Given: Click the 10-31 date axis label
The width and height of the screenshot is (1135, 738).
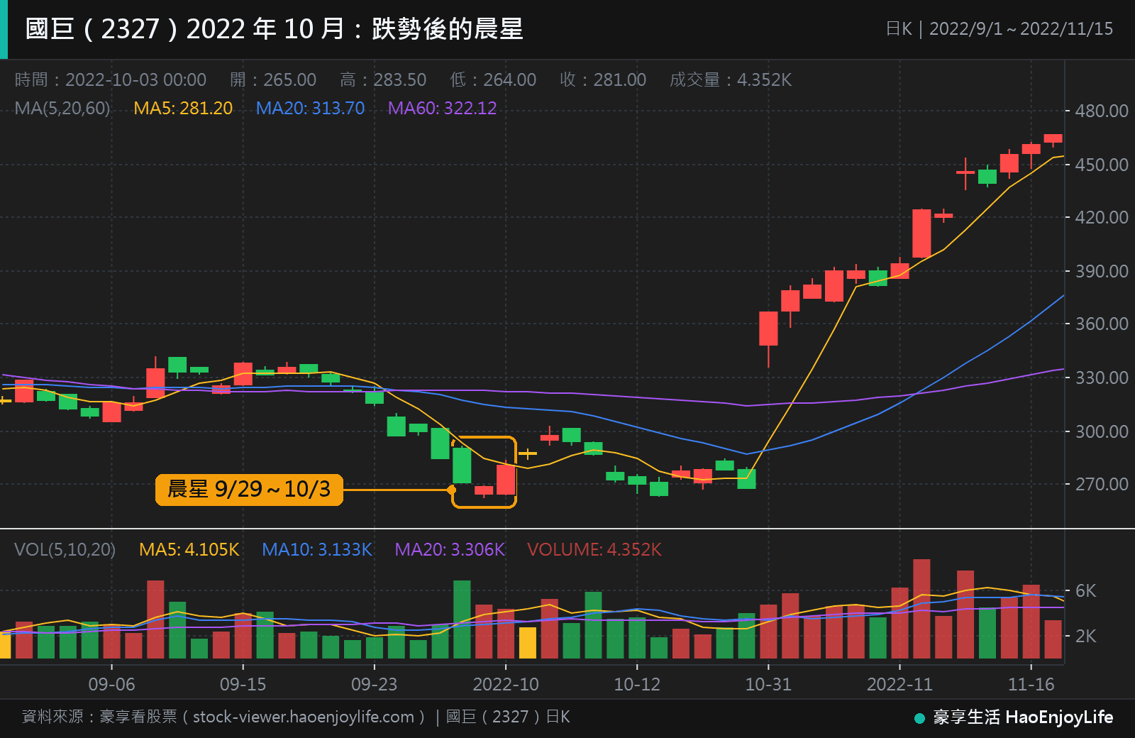Looking at the screenshot, I should pyautogui.click(x=768, y=684).
